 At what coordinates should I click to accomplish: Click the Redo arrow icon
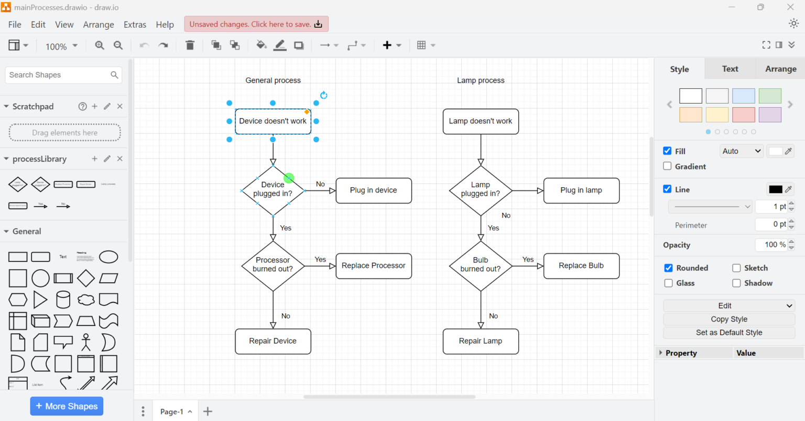pos(162,45)
